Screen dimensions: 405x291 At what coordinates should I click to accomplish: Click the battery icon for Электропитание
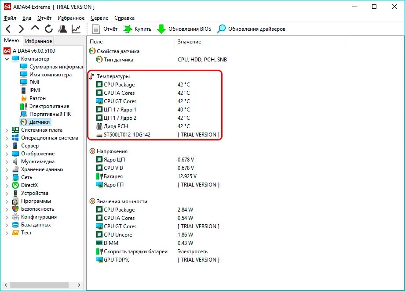23,106
